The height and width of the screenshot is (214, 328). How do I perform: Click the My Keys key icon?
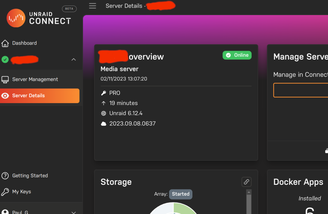tap(5, 192)
